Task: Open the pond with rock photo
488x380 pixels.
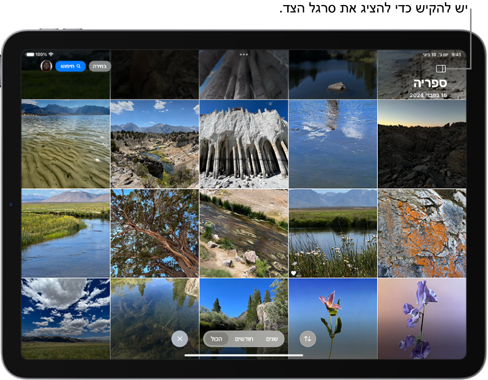Action: pos(332,74)
